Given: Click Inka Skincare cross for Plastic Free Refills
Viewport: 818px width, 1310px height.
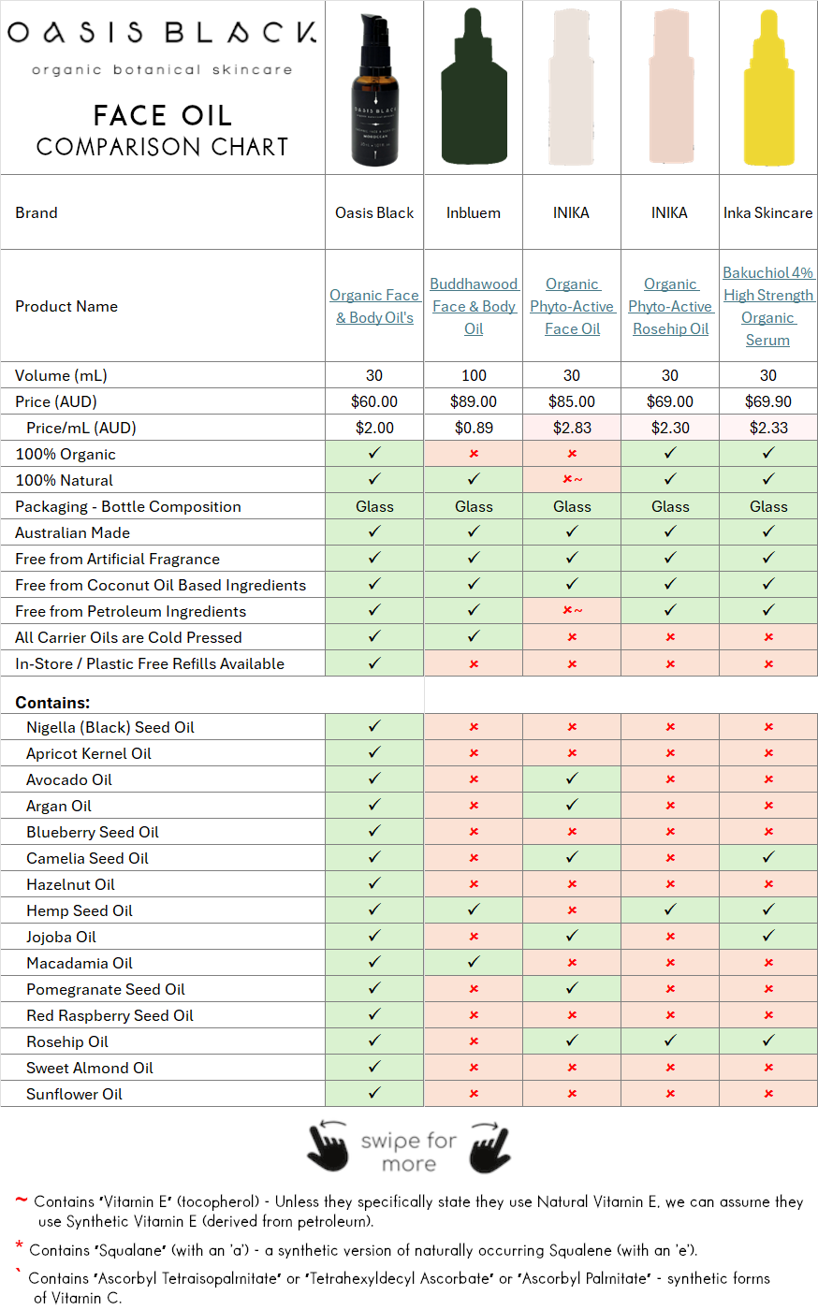Looking at the screenshot, I should pos(768,663).
